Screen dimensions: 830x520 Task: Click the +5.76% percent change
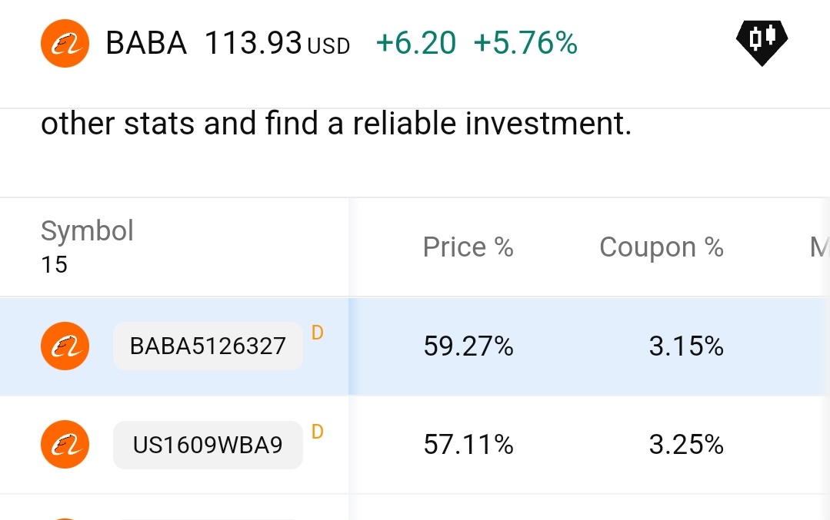525,44
